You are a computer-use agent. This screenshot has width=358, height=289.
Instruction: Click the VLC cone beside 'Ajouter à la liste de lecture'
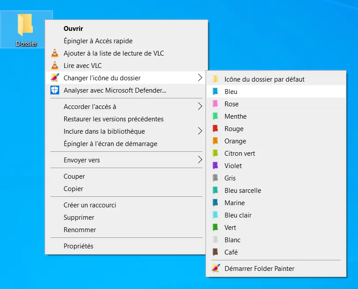tap(55, 53)
